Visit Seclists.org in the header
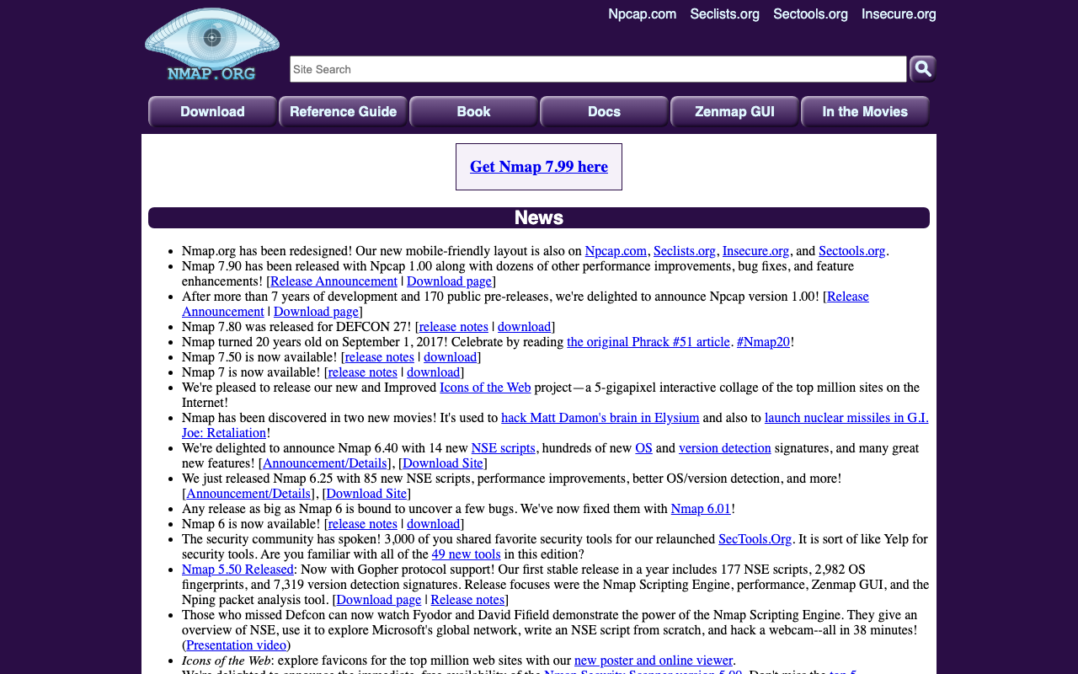 click(x=724, y=14)
